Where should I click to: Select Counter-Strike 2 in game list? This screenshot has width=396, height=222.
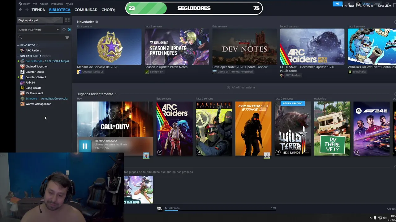36,77
